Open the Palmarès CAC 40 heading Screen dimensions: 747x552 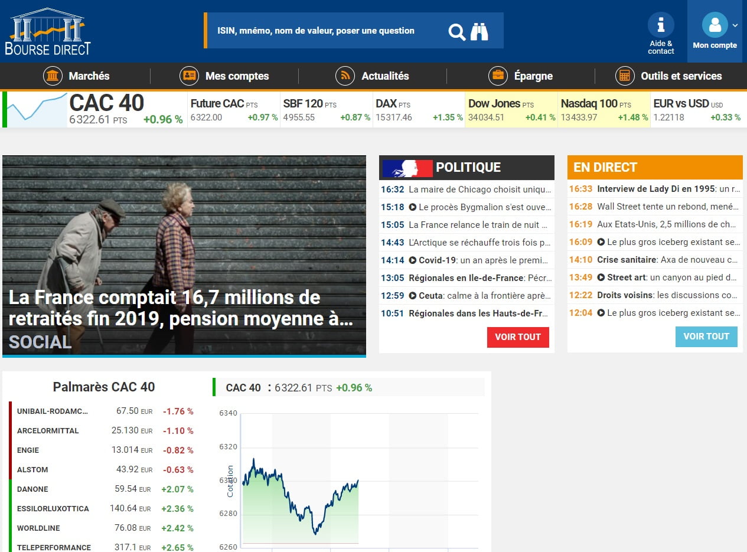pos(104,387)
